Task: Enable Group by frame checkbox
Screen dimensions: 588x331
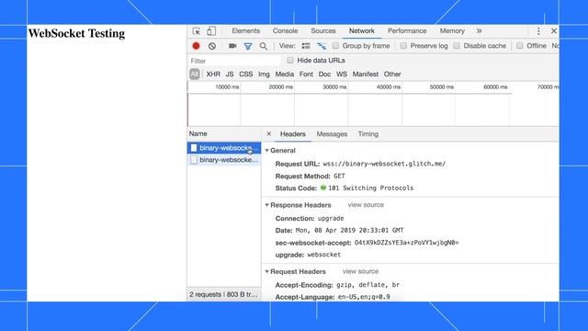Action: coord(335,46)
